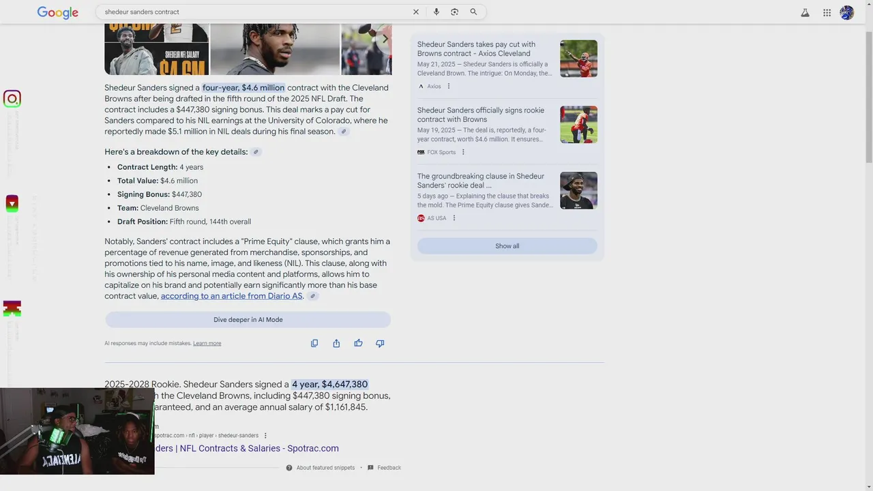Open more options for the FOX Sports result
Viewport: 873px width, 491px height.
coord(463,152)
